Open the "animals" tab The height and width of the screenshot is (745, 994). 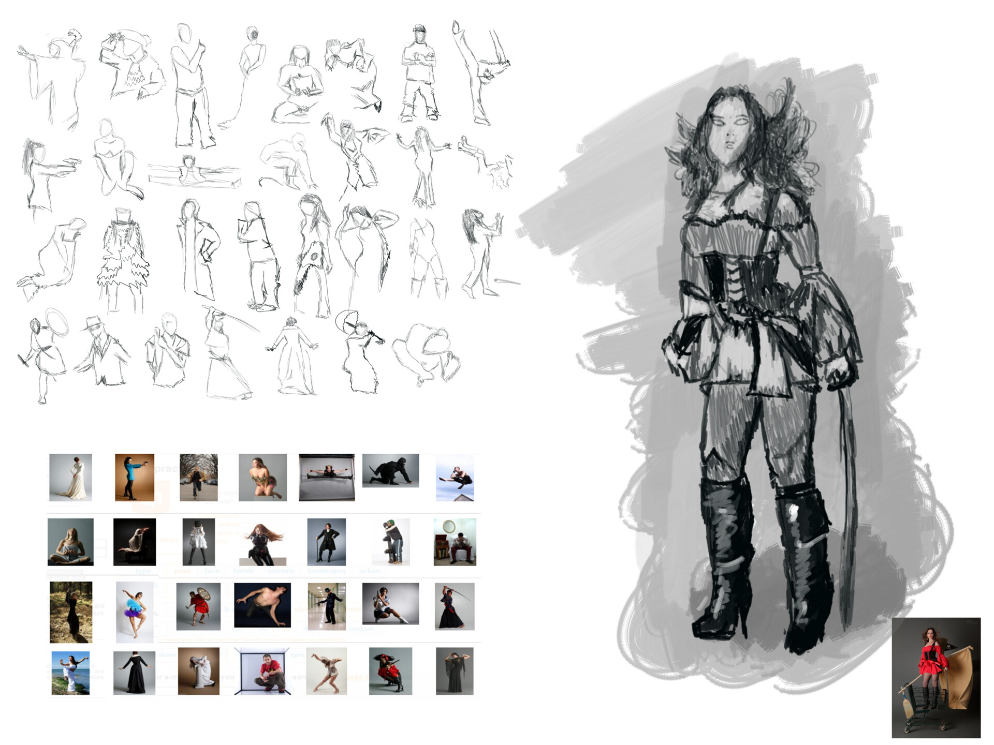click(280, 571)
